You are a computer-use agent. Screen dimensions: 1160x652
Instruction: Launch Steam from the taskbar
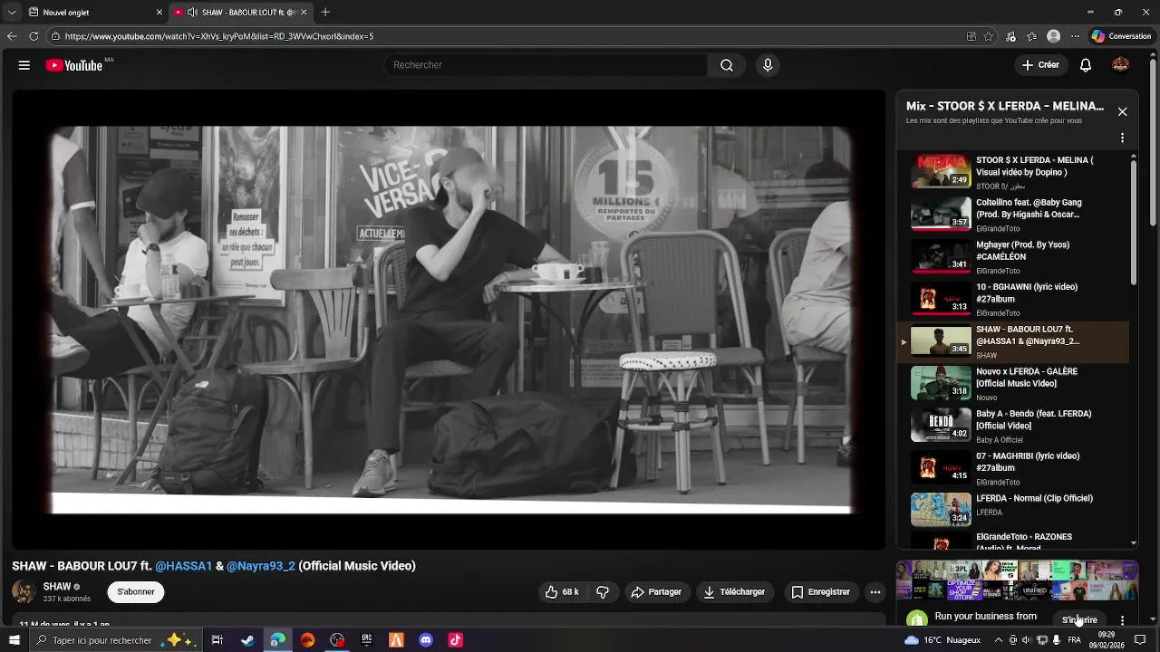point(247,640)
